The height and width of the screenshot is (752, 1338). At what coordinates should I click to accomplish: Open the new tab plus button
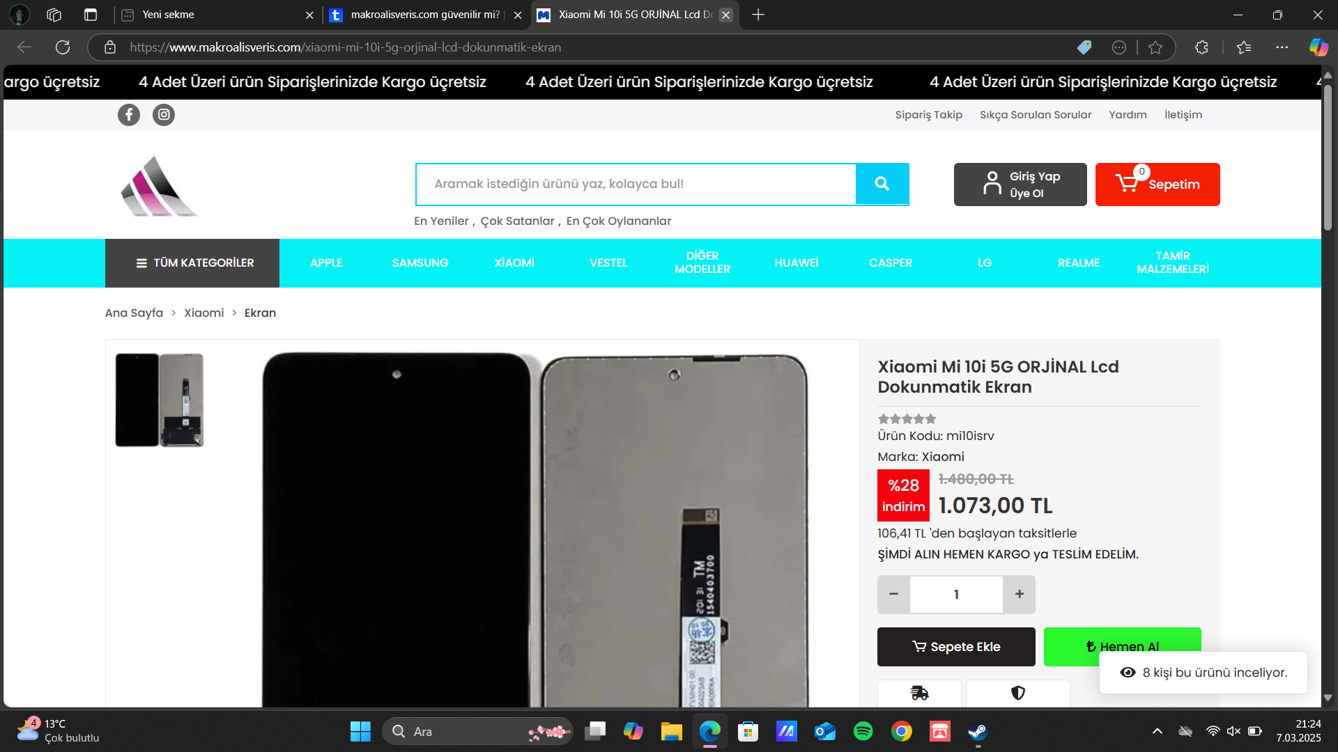[x=759, y=15]
